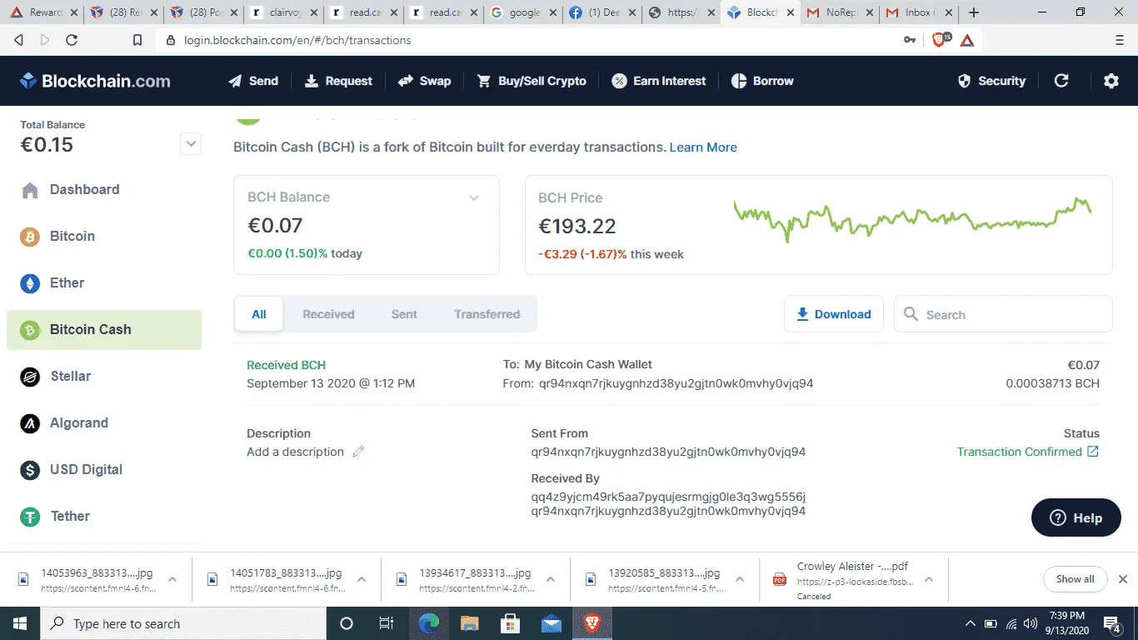Open the settings gear menu
This screenshot has width=1138, height=640.
(1111, 81)
